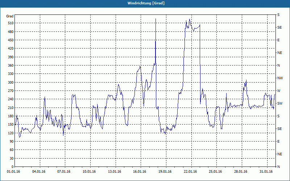The width and height of the screenshot is (290, 181).
Task: Click the N compass label level with 0
Action: pos(278,167)
